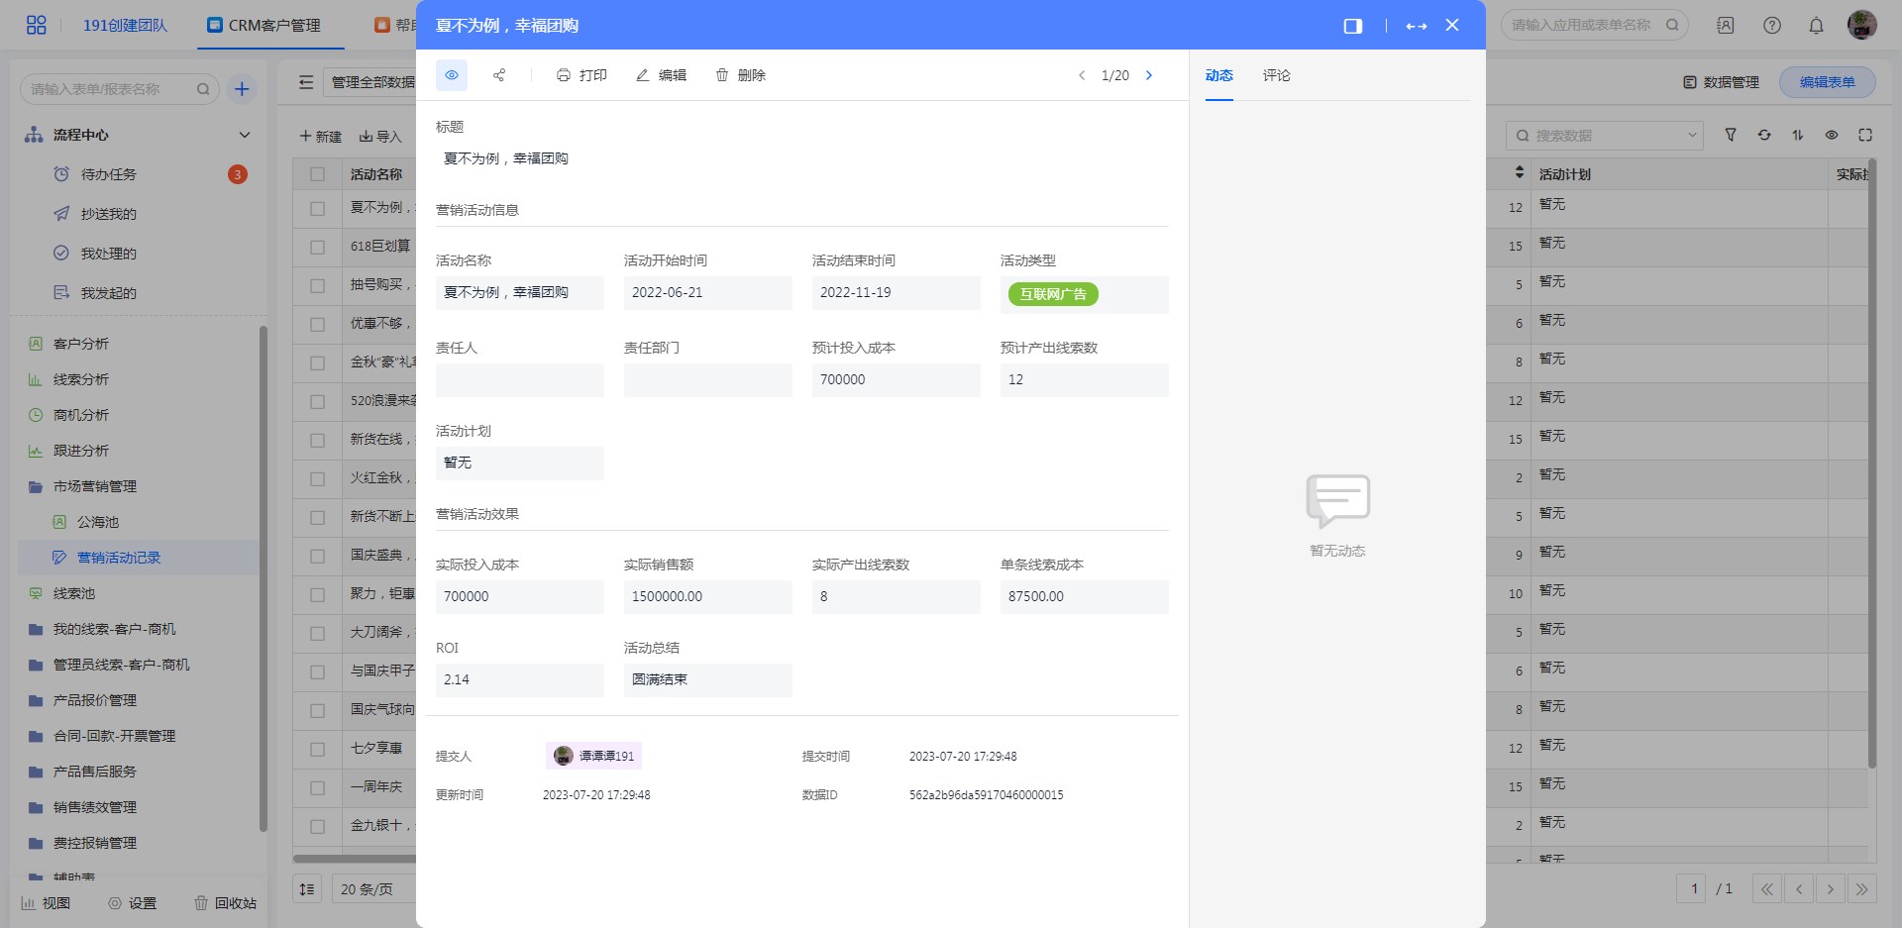The height and width of the screenshot is (928, 1902).
Task: Click the vertical scrollbar of data table
Action: (1871, 465)
